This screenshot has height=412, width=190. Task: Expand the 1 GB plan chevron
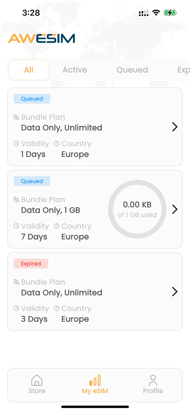175,209
